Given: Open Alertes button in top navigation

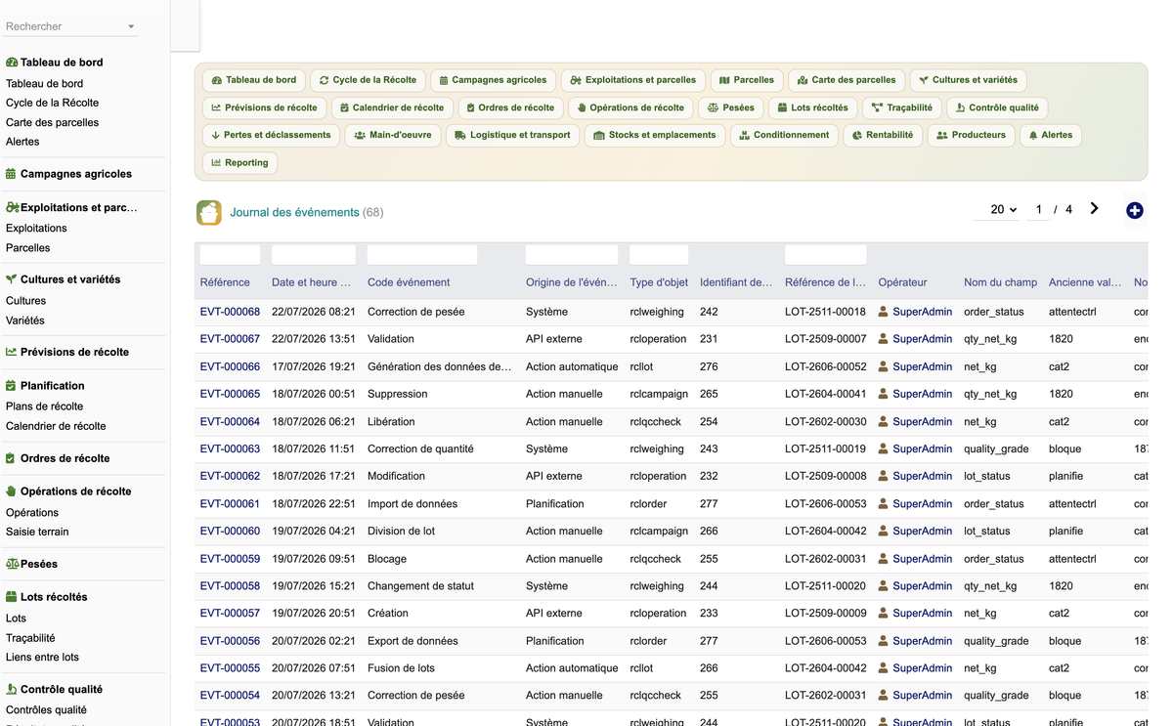Looking at the screenshot, I should tap(1051, 135).
